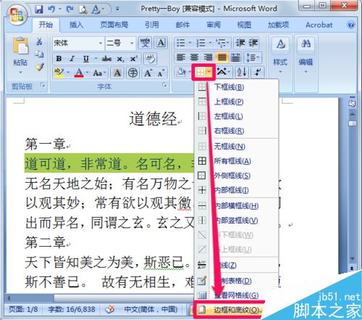Choose 下框线(B) from borders menu

click(237, 87)
